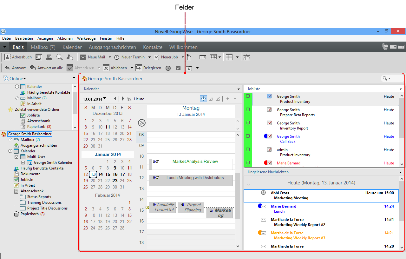This screenshot has width=406, height=259.
Task: Click the table grid view toolbar icon
Action: 229,57
